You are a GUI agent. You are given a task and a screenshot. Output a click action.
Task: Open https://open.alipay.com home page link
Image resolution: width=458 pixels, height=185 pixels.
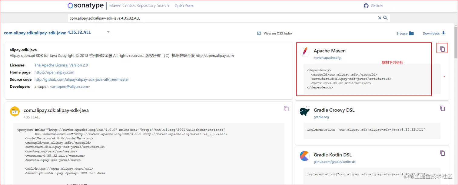(x=54, y=72)
